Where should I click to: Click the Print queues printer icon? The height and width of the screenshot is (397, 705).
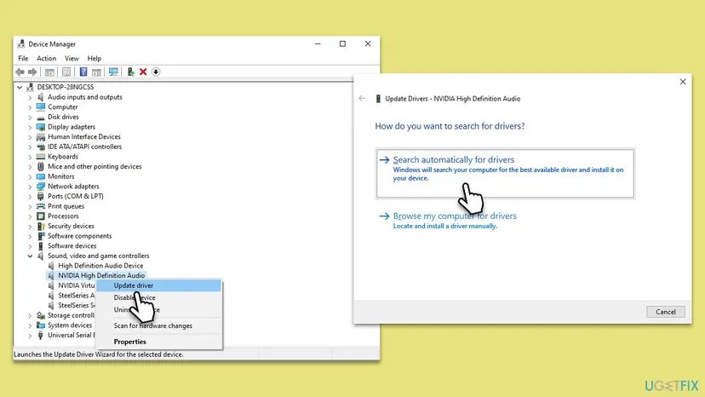click(x=41, y=206)
